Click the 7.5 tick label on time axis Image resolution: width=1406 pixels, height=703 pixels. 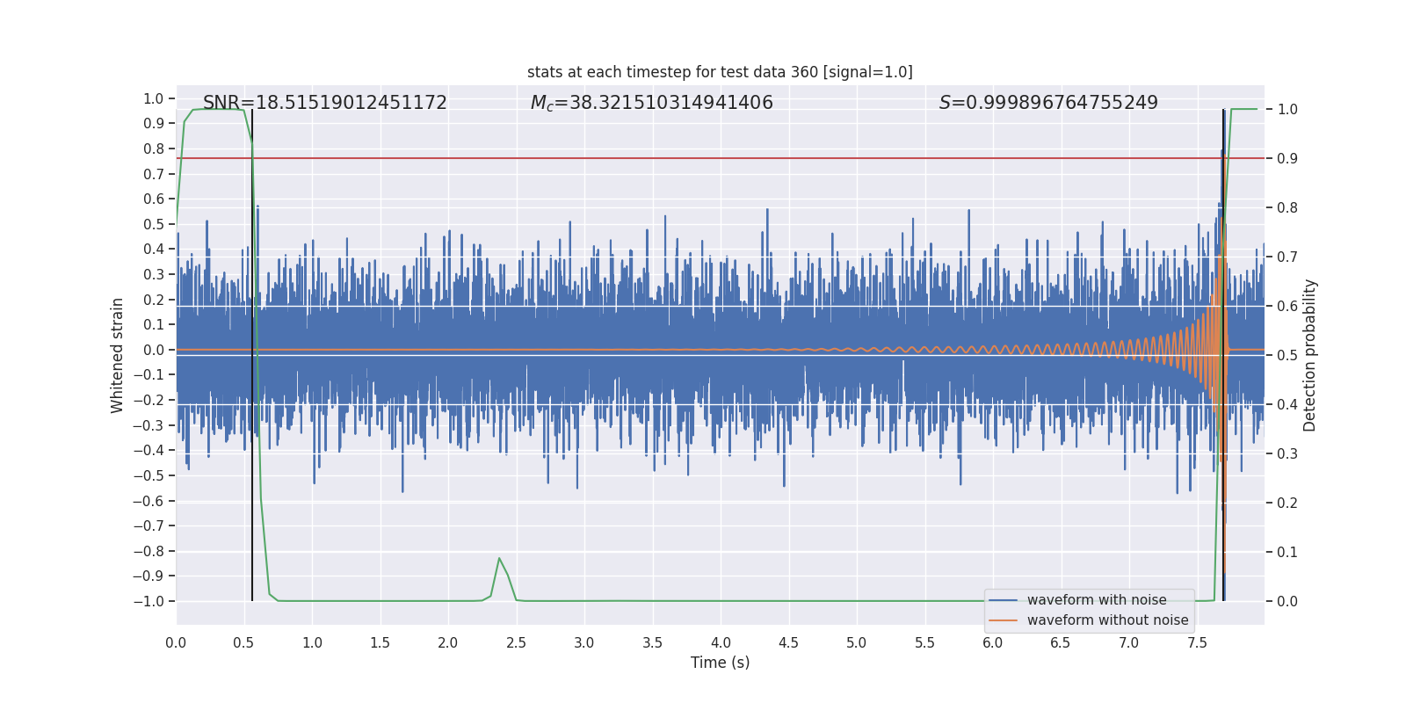click(1197, 642)
